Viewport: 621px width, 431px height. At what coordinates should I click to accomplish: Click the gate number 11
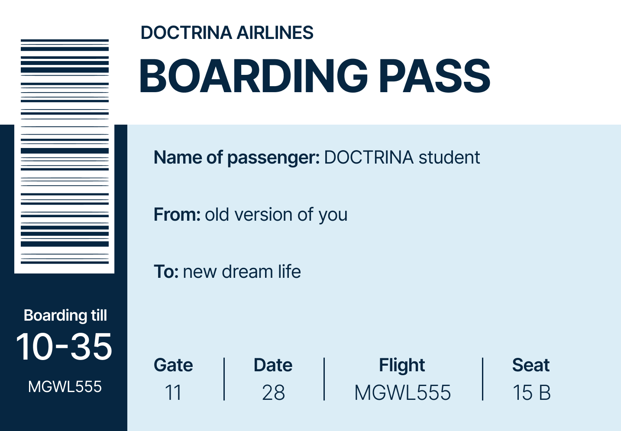pyautogui.click(x=173, y=393)
